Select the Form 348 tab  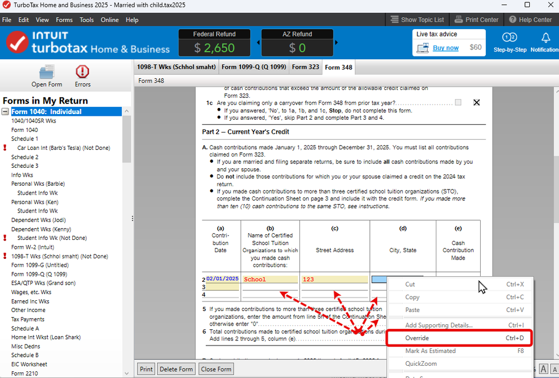[x=339, y=67]
